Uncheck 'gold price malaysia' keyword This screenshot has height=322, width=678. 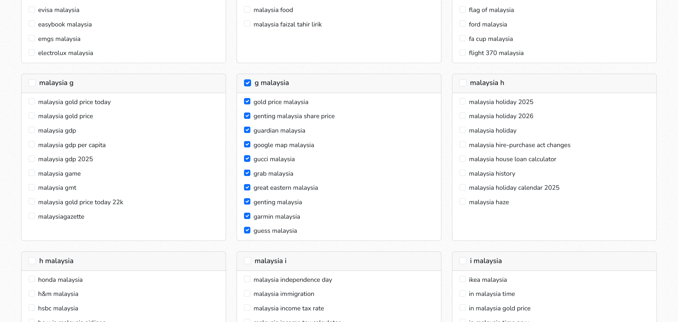pos(247,102)
